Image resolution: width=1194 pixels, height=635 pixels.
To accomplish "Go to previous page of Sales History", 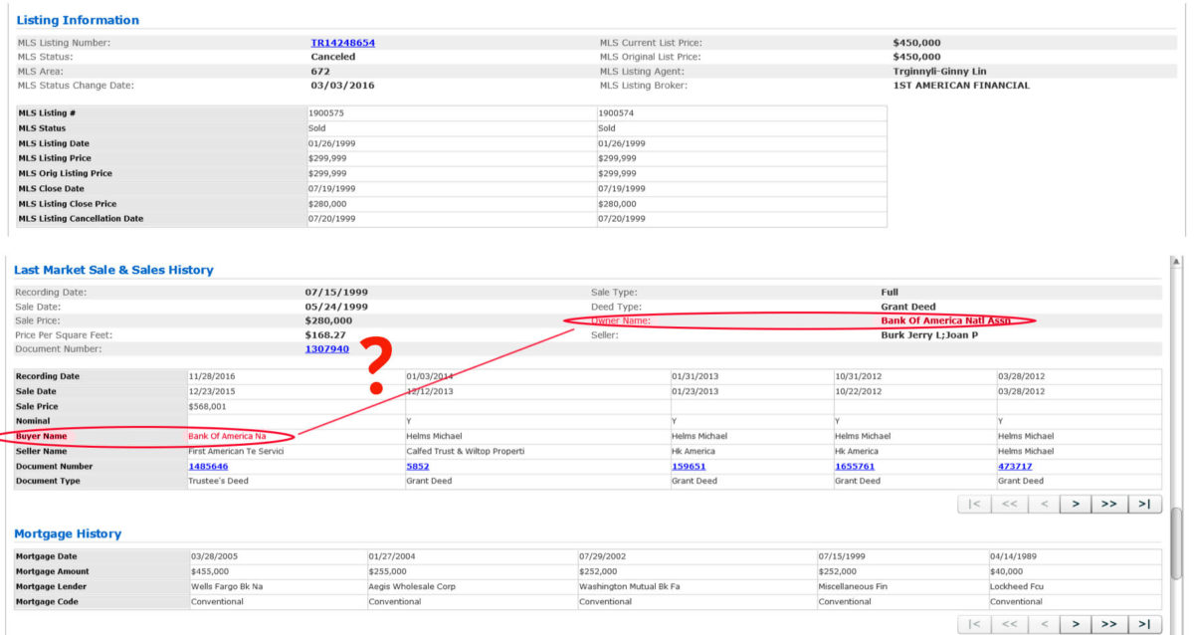I will click(x=1044, y=504).
